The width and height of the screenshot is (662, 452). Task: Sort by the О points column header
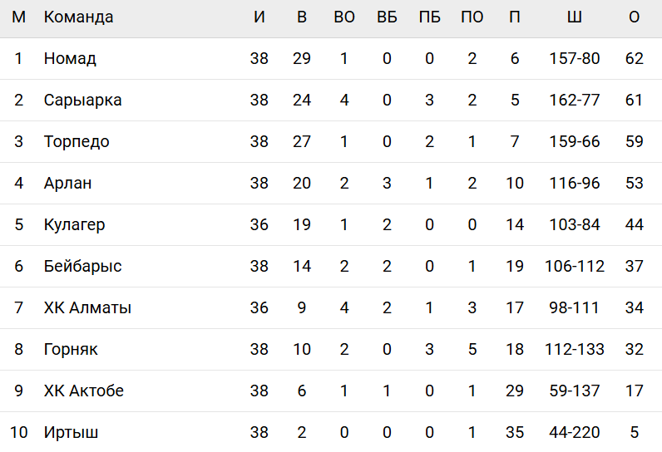click(x=635, y=17)
